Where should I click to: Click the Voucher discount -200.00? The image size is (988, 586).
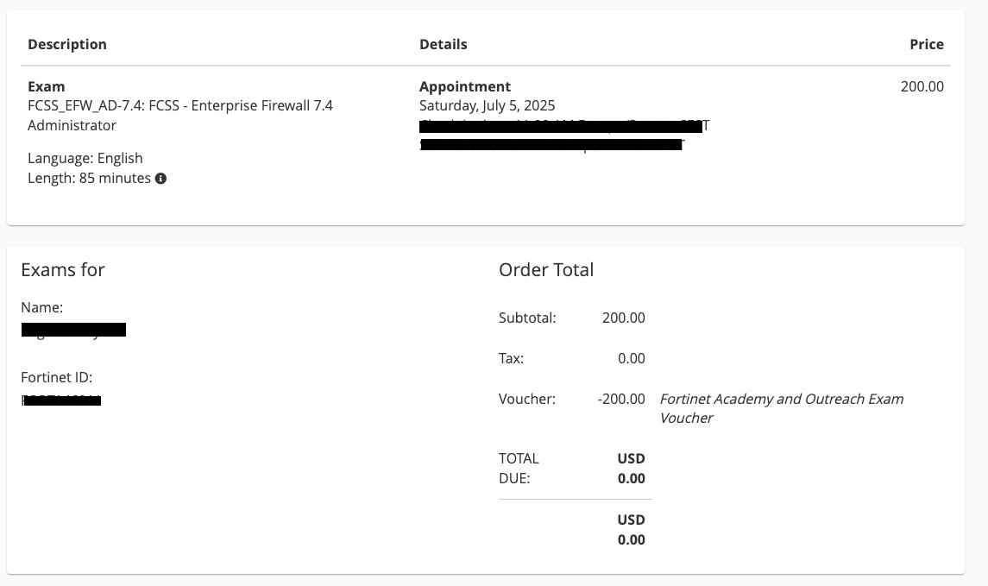(620, 399)
